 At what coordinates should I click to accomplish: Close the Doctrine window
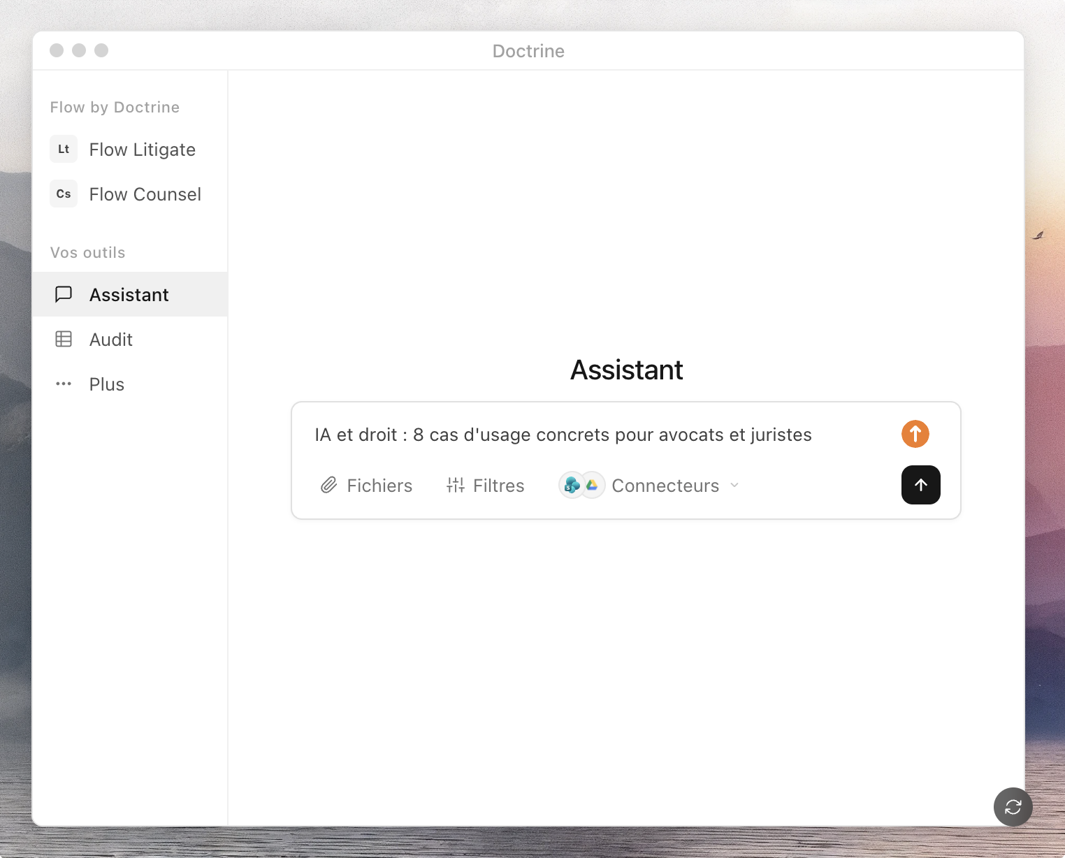point(57,50)
